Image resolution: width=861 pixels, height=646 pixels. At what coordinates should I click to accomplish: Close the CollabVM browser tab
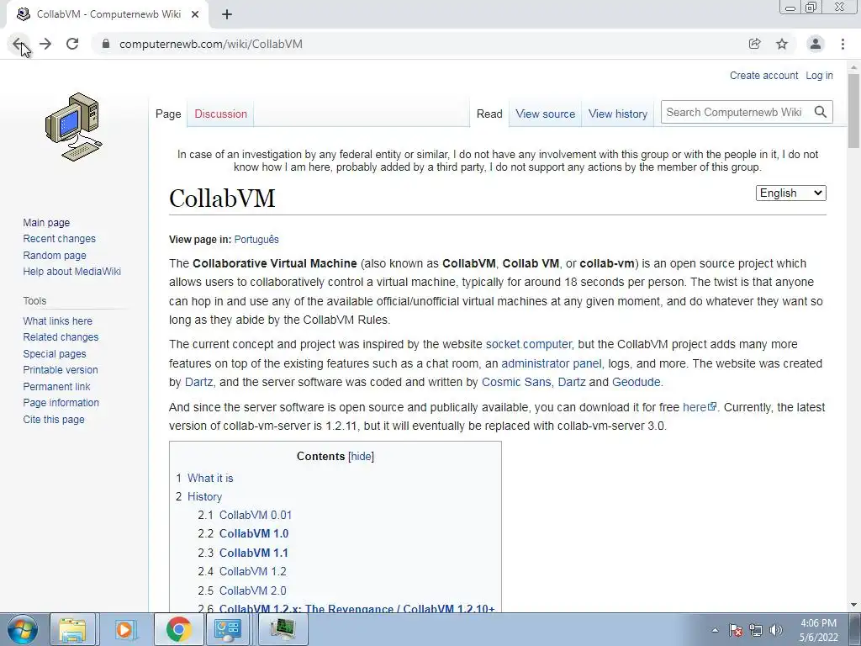195,14
